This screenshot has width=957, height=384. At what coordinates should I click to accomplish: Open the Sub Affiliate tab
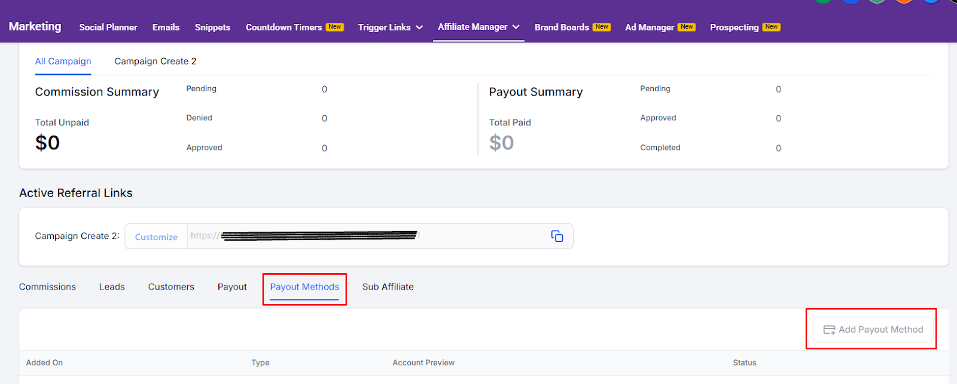(388, 287)
